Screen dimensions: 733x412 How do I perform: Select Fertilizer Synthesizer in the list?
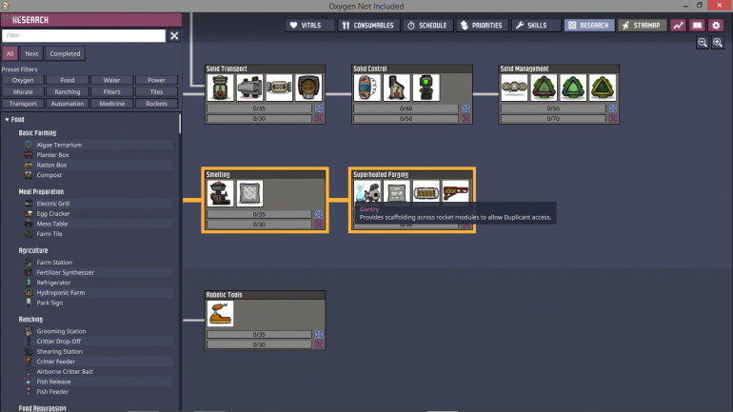[x=98, y=272]
